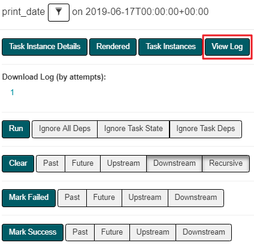254x246 pixels.
Task: Open the Rendered template view
Action: pos(113,47)
